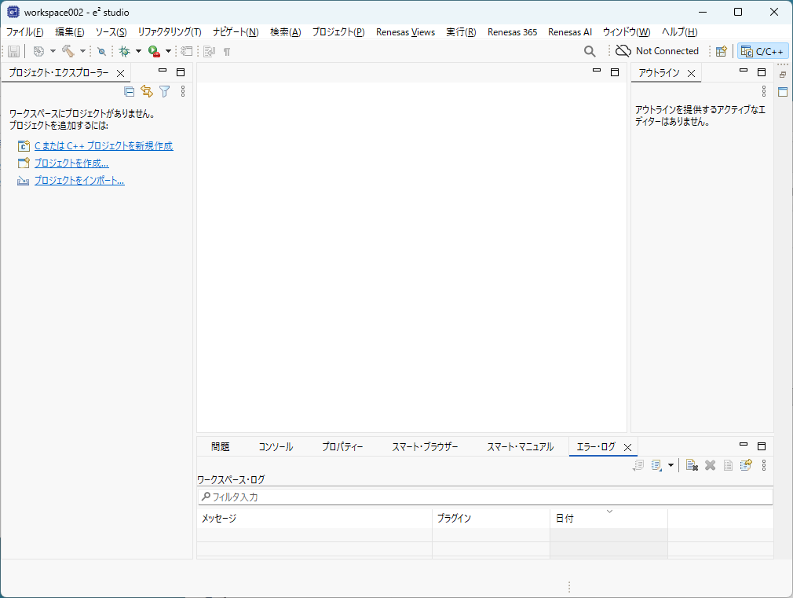Click the green bug Debug icon
This screenshot has width=793, height=598.
[x=124, y=51]
